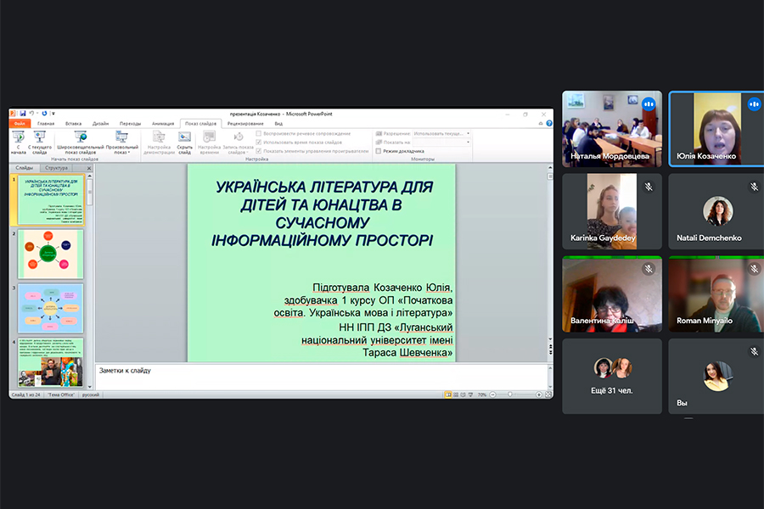The width and height of the screenshot is (764, 509).
Task: Open Запись показа слайдов dropdown
Action: [x=239, y=142]
